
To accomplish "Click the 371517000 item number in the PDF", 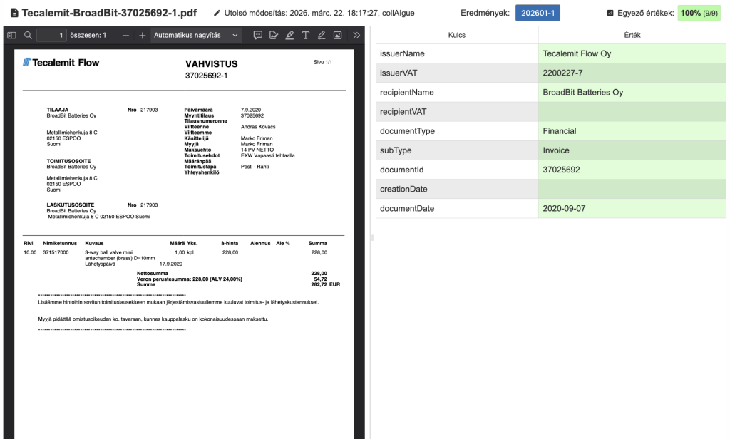I will 56,252.
